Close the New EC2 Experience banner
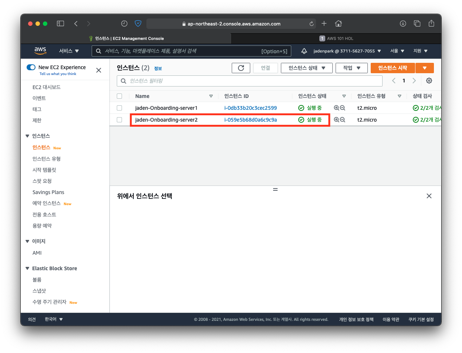 click(99, 70)
